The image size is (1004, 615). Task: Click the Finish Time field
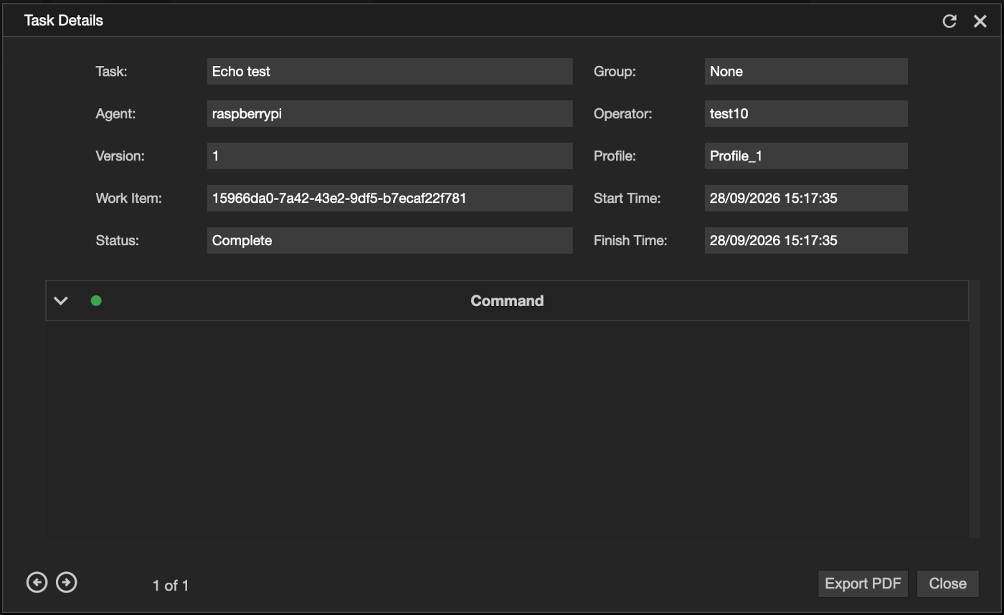(806, 241)
